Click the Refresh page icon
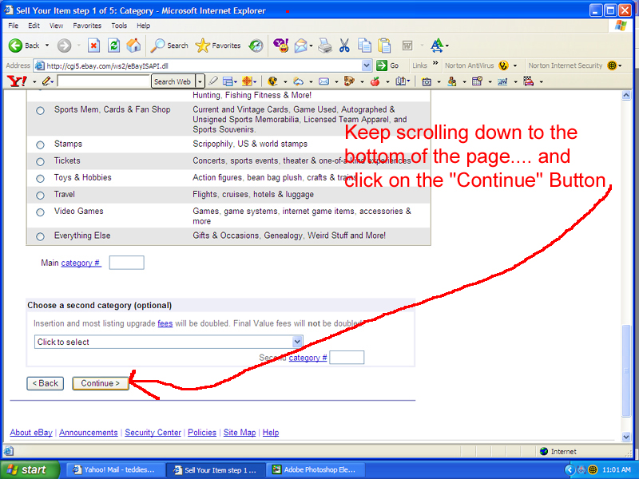The height and width of the screenshot is (479, 639). pyautogui.click(x=113, y=46)
